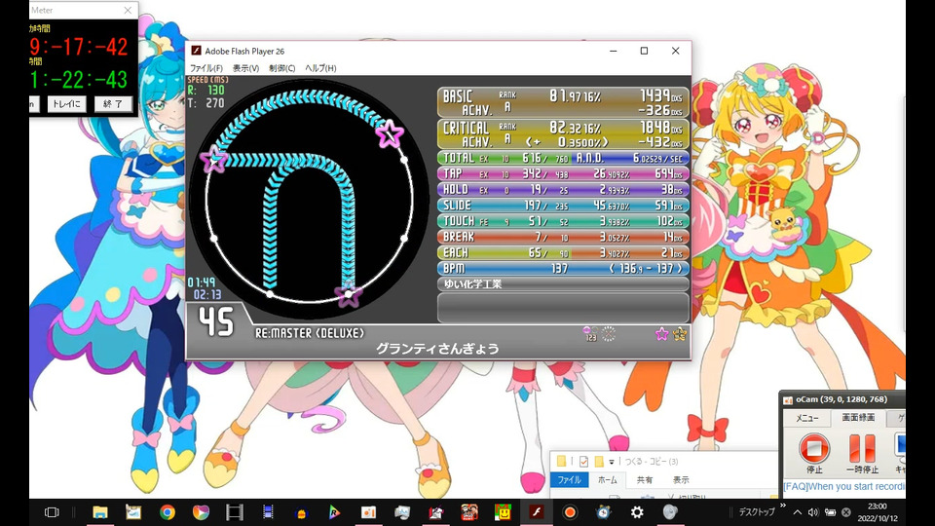Click the 終了 button in Meter window
This screenshot has width=935, height=526.
[113, 104]
